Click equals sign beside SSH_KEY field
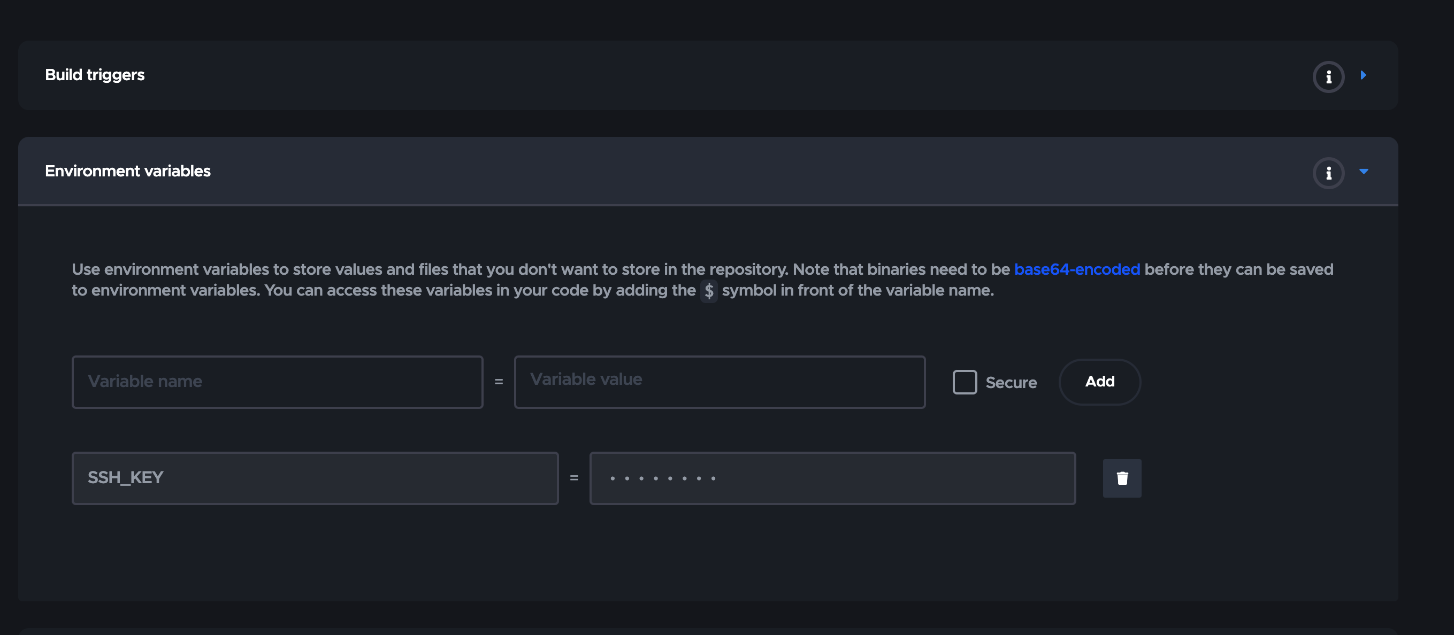Image resolution: width=1454 pixels, height=635 pixels. tap(573, 478)
